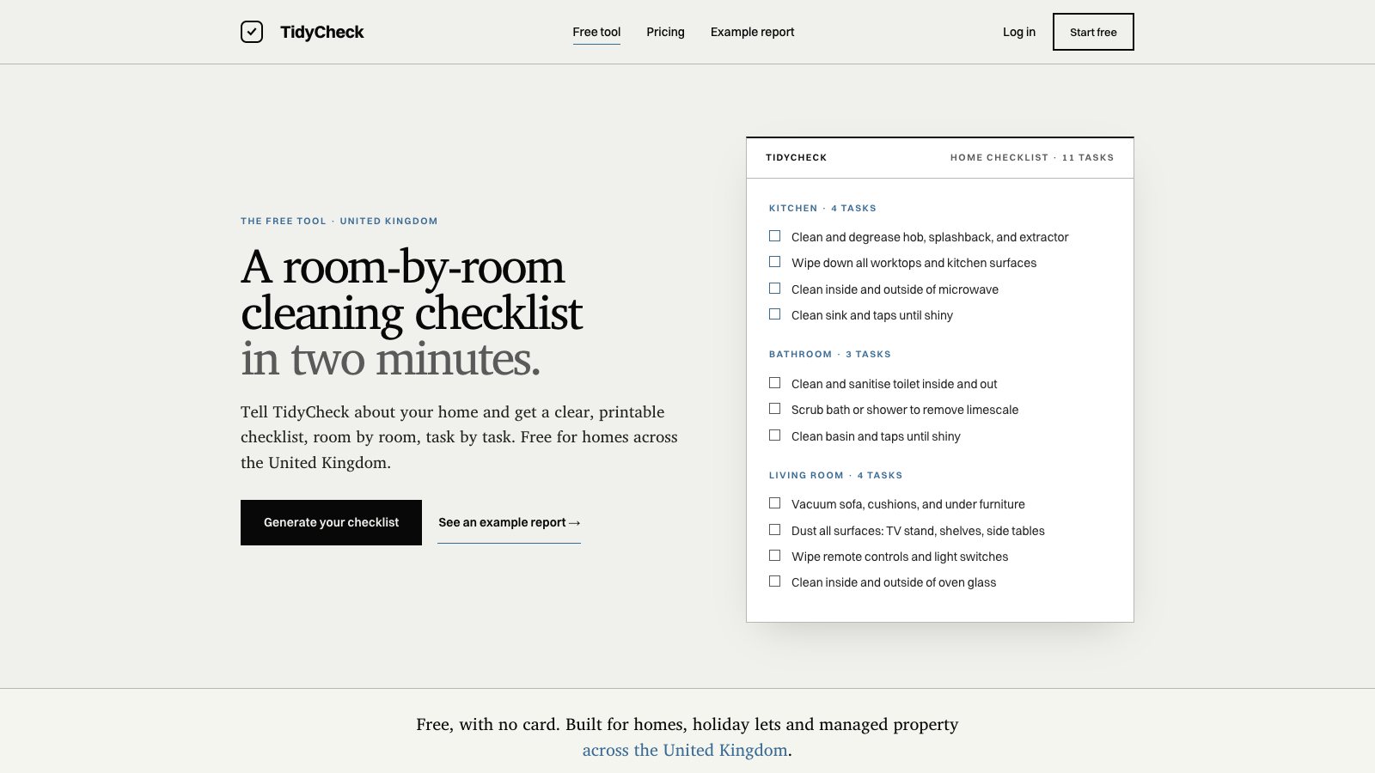Check the microwave cleaning task box
This screenshot has width=1375, height=773.
[774, 289]
